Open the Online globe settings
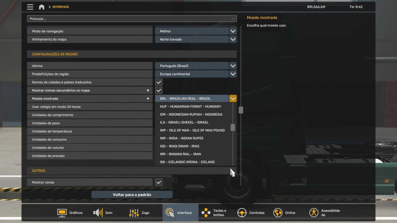Screen dimensions: 397x223 tap(278, 213)
